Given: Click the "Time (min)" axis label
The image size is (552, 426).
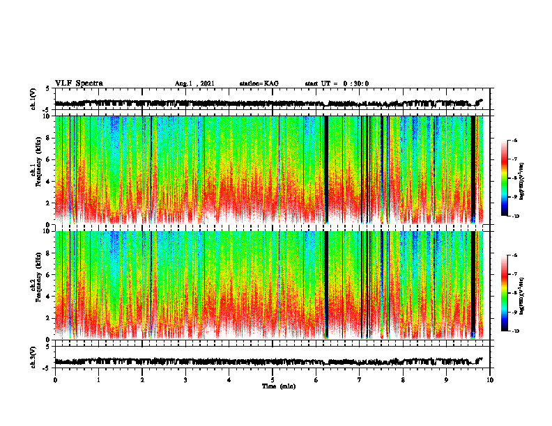Looking at the screenshot, I should pos(279,386).
